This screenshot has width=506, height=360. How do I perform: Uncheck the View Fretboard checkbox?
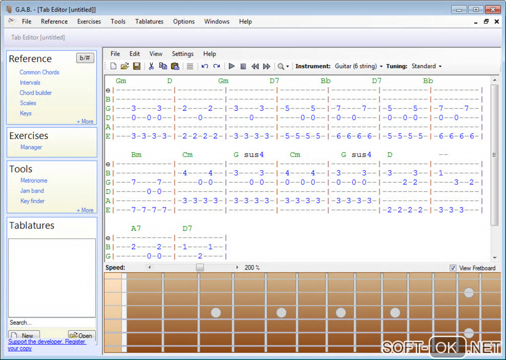pos(453,268)
